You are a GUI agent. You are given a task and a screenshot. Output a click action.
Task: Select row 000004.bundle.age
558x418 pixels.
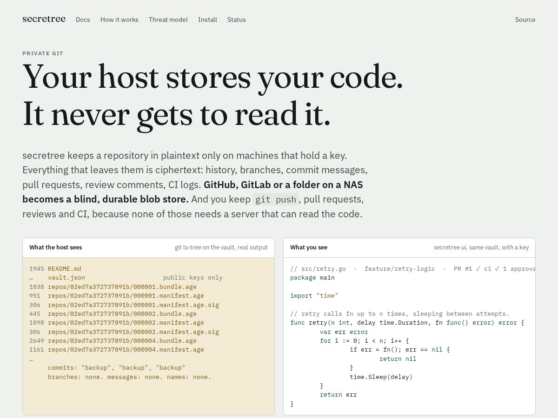pos(113,340)
